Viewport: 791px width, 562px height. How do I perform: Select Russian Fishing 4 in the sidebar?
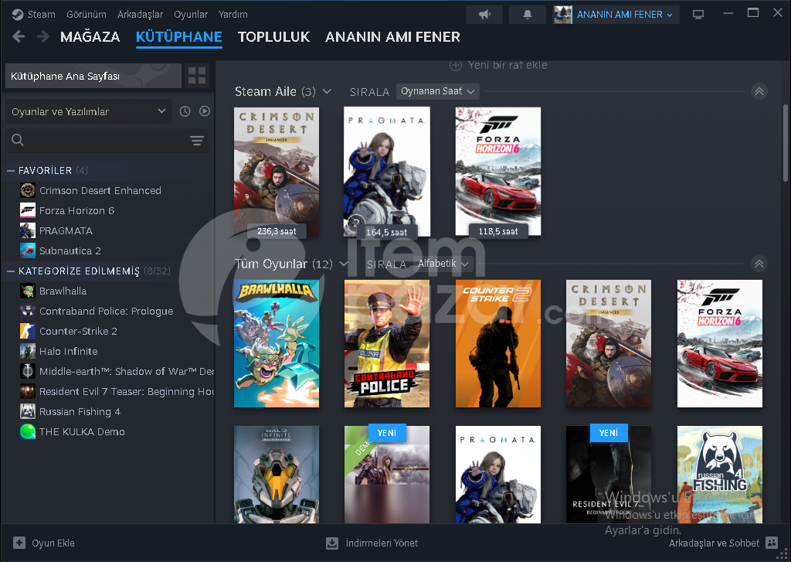click(80, 412)
